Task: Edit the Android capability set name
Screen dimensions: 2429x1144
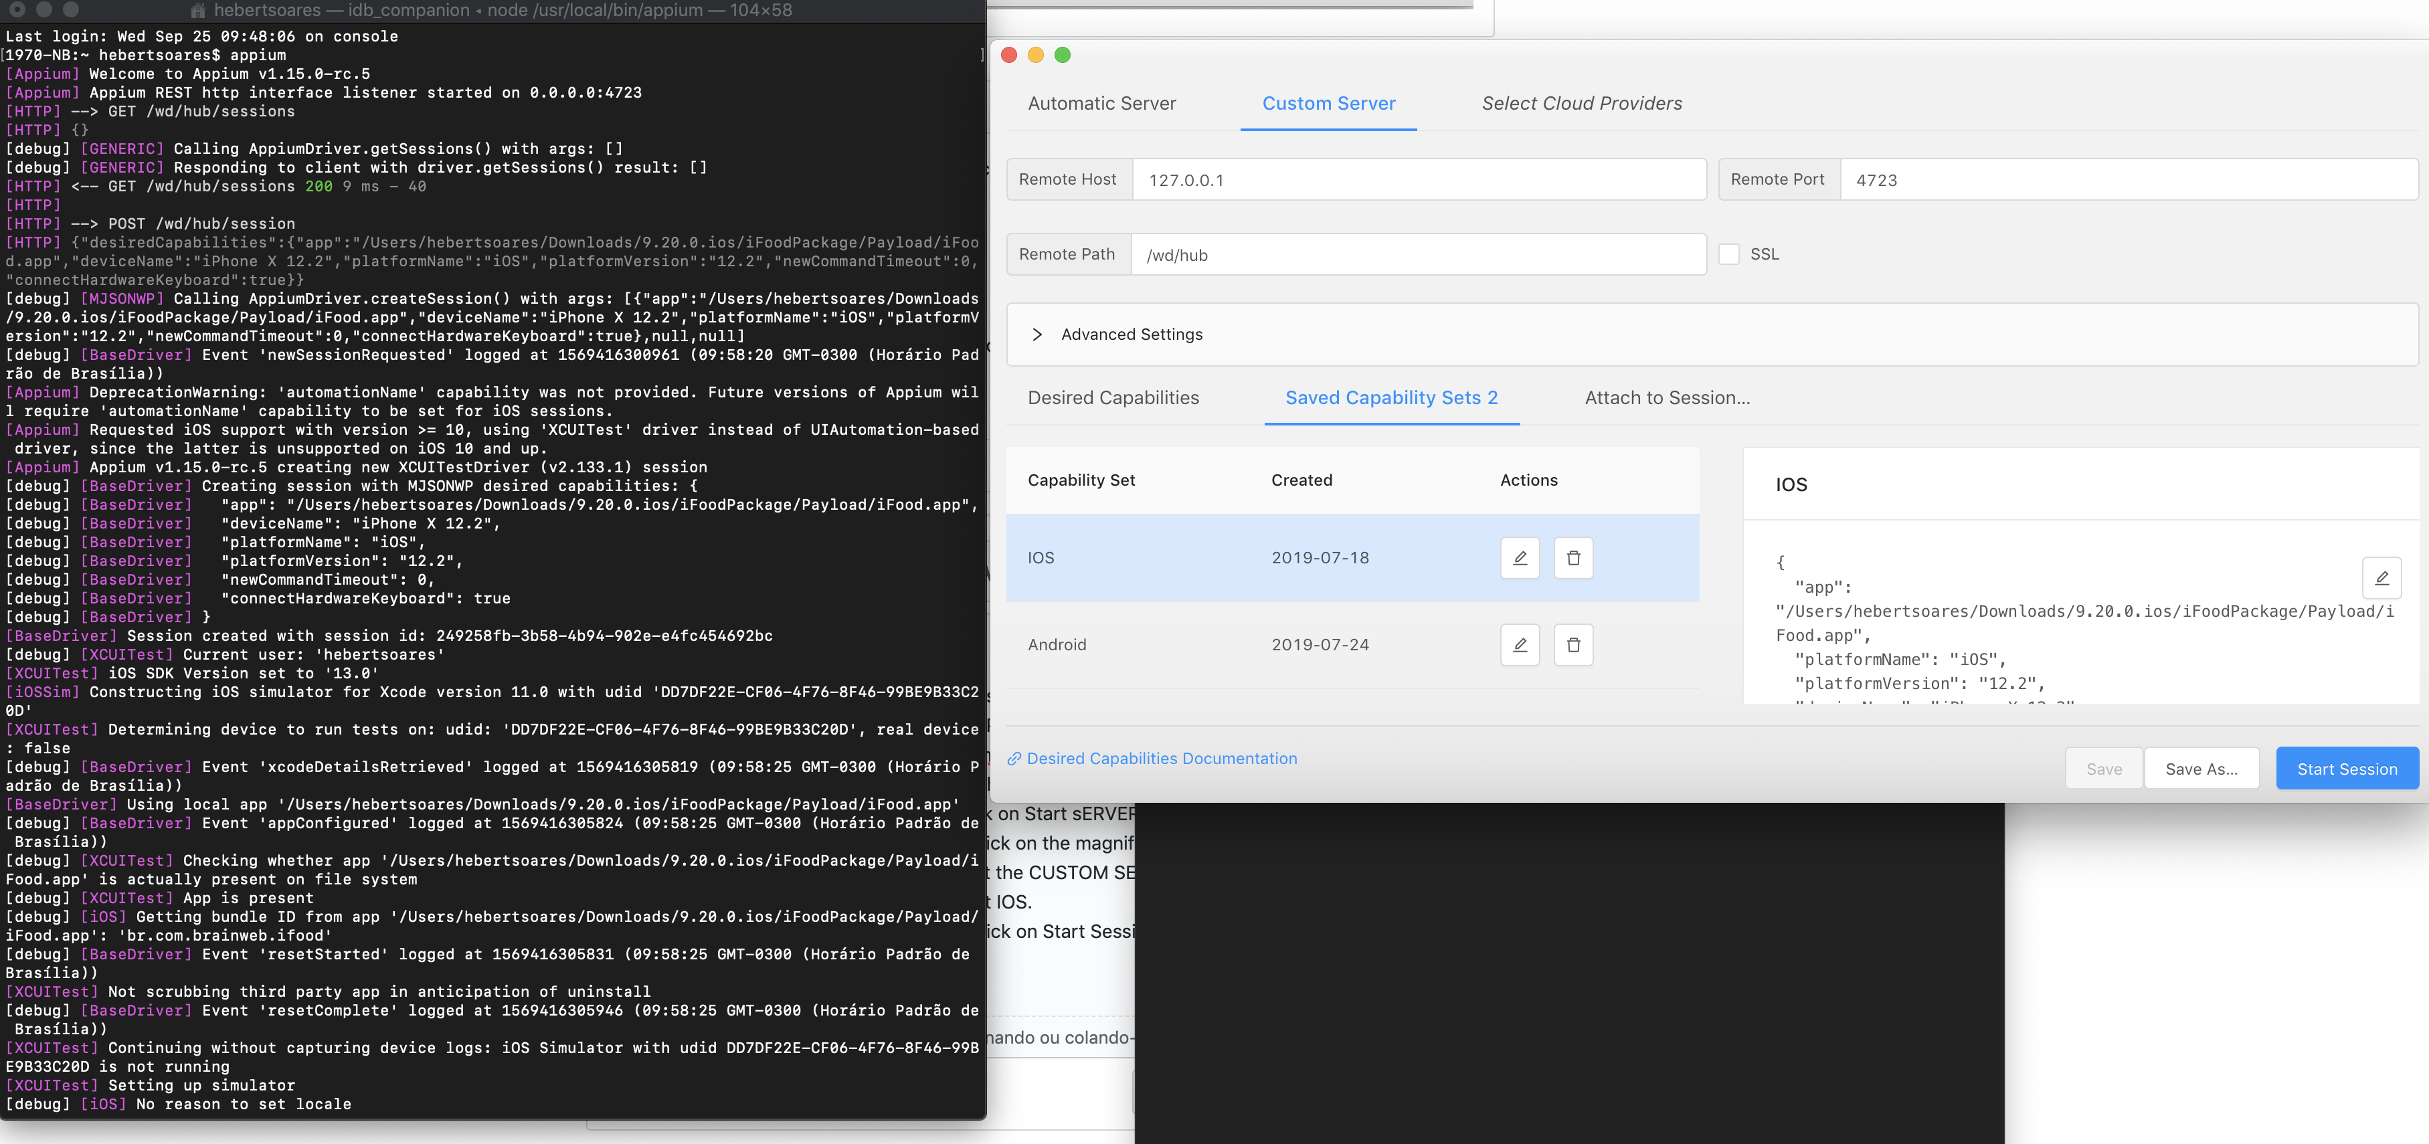Action: [x=1519, y=644]
